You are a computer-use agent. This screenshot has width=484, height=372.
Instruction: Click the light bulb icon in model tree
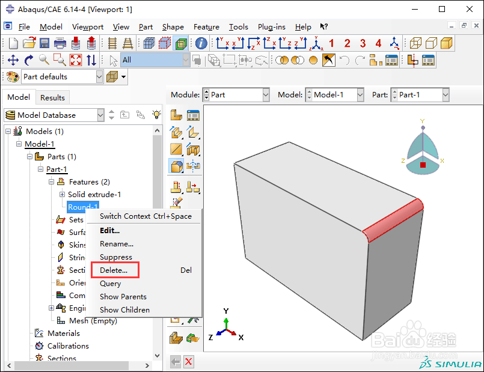[156, 115]
